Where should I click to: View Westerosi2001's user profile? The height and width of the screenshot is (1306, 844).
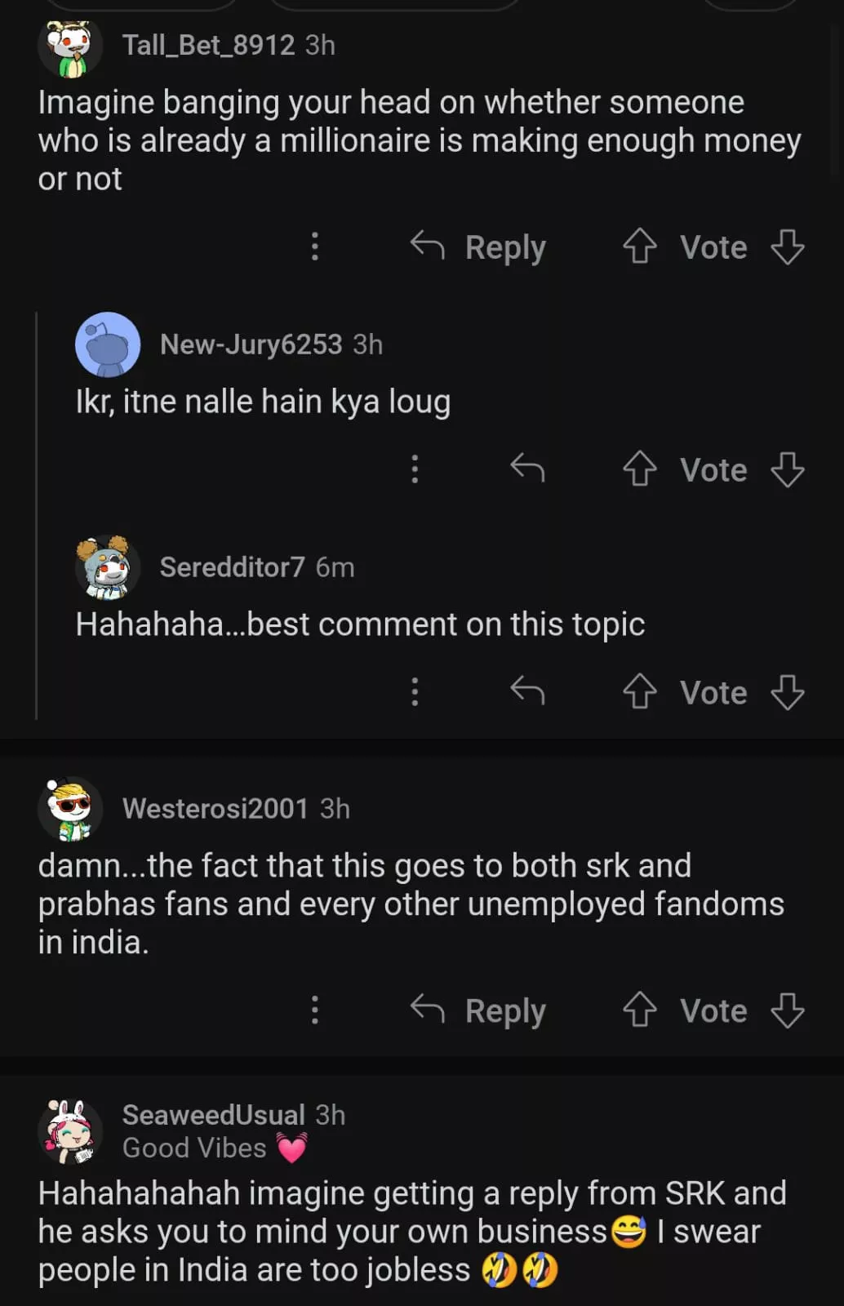(215, 808)
